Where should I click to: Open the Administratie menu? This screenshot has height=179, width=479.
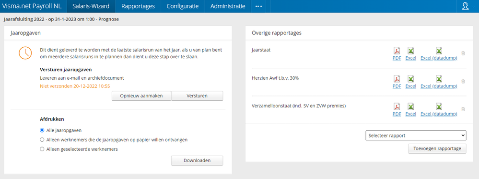click(228, 6)
